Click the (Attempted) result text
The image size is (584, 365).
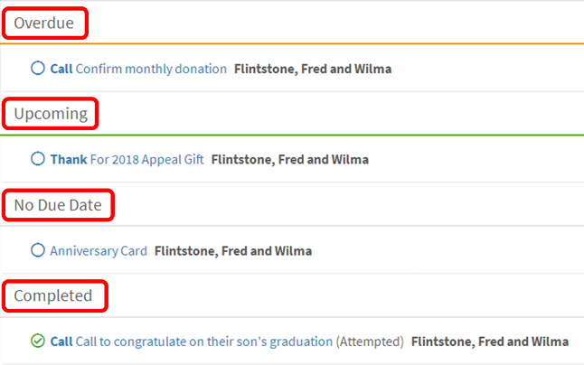coord(371,342)
